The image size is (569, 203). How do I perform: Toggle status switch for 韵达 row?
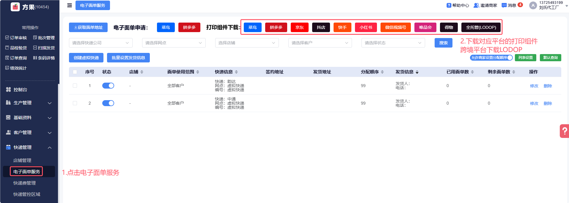[108, 86]
